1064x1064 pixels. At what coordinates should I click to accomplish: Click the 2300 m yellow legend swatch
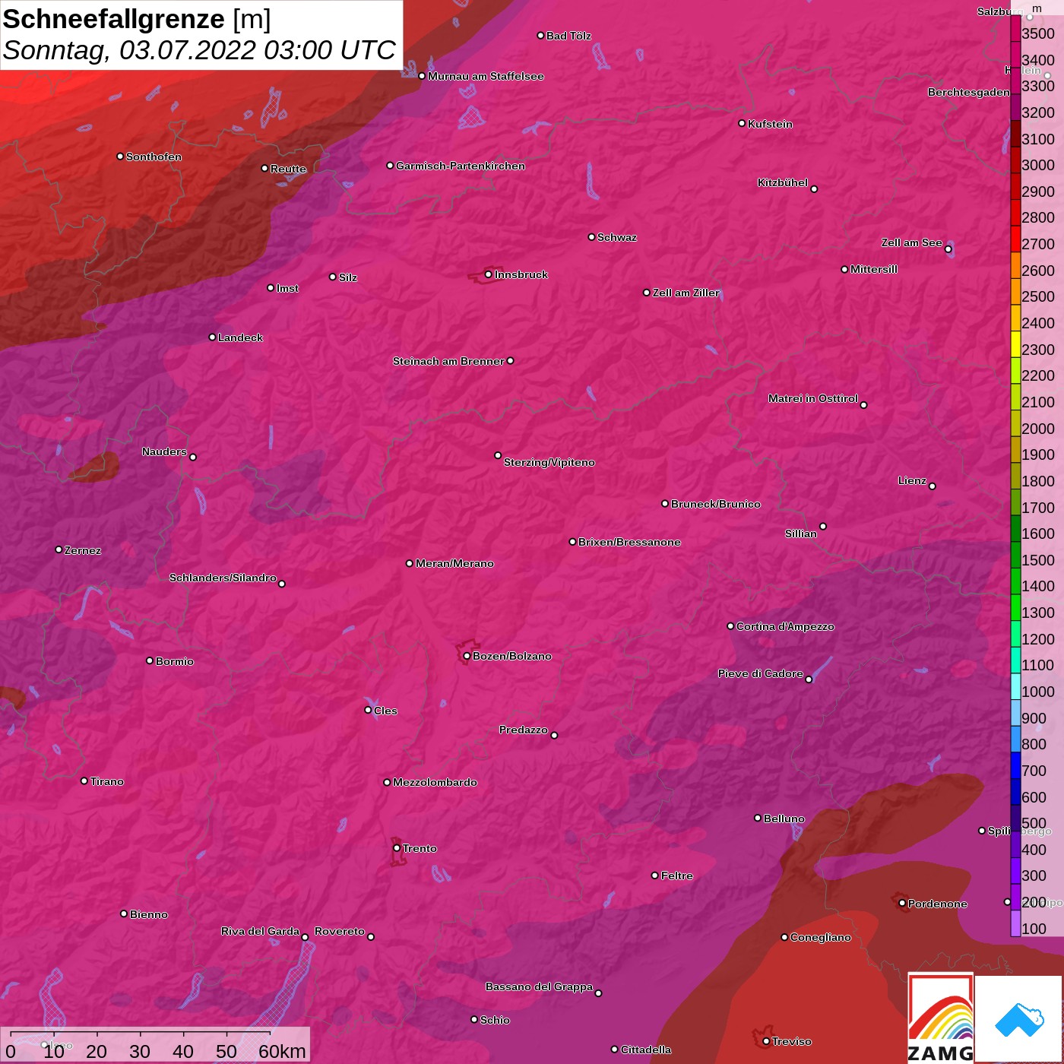pos(1015,344)
